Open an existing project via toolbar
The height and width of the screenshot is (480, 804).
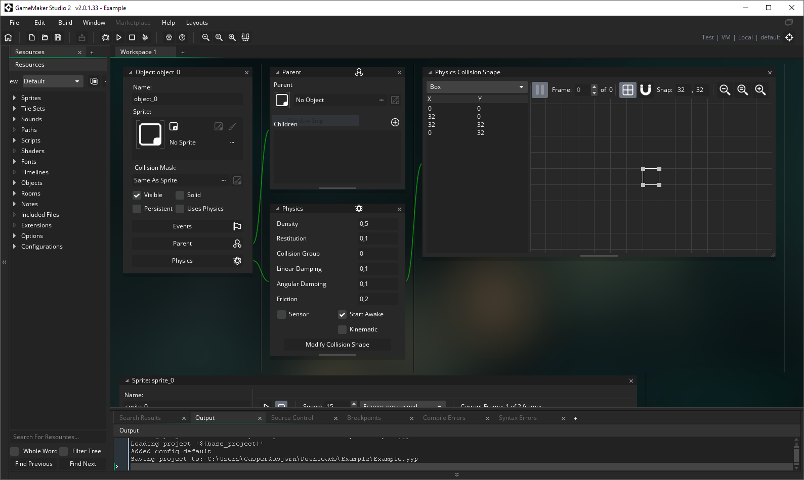45,37
